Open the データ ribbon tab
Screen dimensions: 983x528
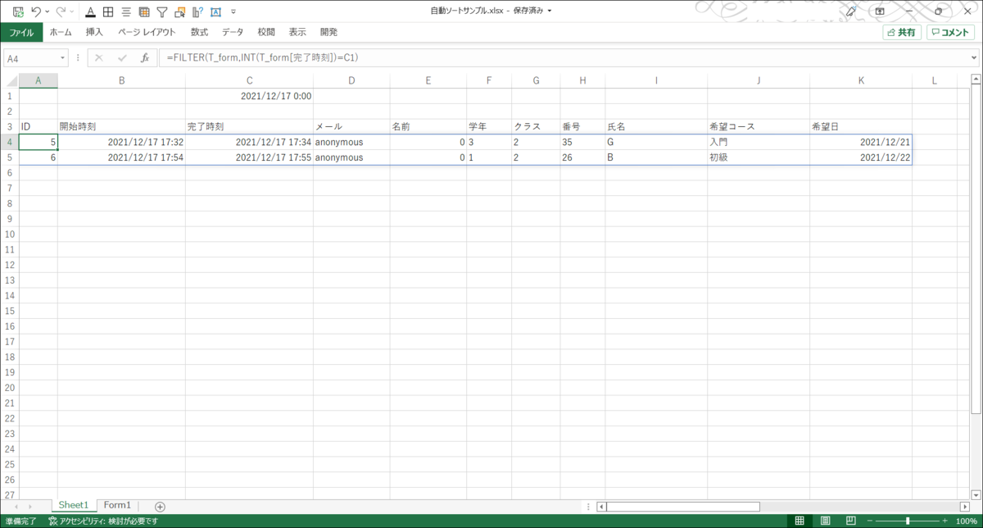coord(233,31)
